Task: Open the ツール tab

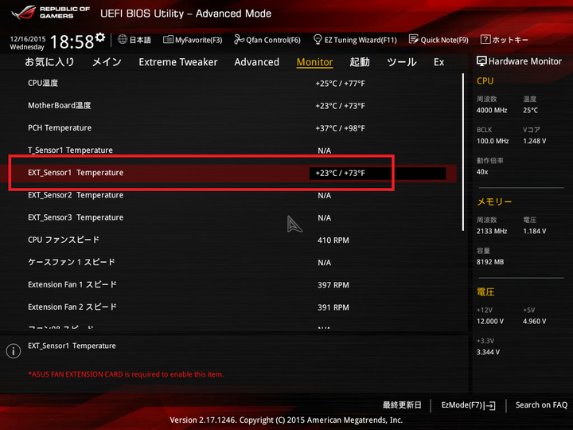Action: point(401,62)
